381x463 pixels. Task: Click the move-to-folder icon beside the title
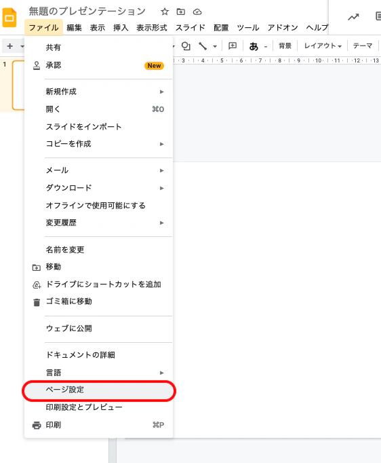(180, 12)
